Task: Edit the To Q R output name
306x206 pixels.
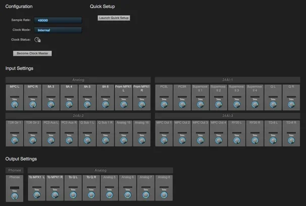Action: [x=91, y=177]
